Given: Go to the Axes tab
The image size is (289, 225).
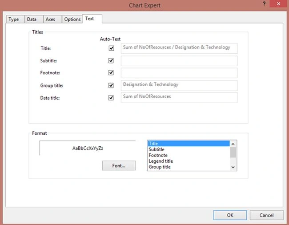Looking at the screenshot, I should click(x=50, y=20).
